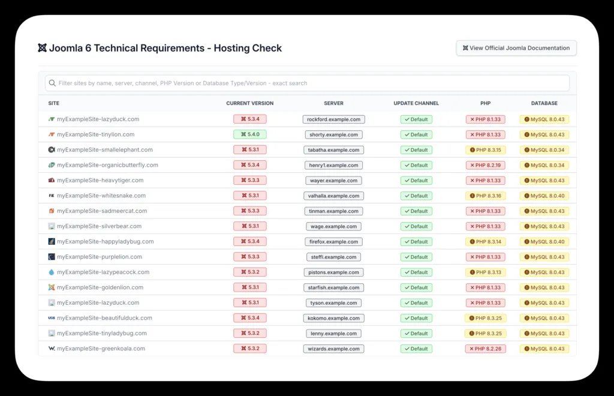Toggle the Default update channel for lazyduck.com
The image size is (614, 396).
[x=416, y=119]
